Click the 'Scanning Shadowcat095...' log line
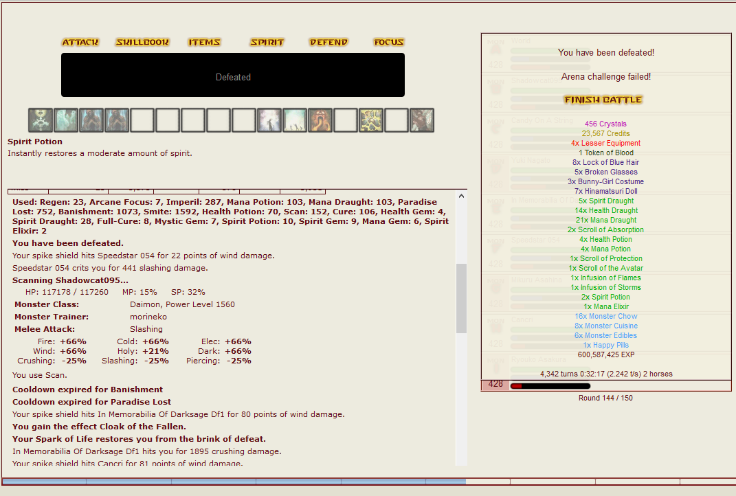The width and height of the screenshot is (736, 496). (70, 280)
